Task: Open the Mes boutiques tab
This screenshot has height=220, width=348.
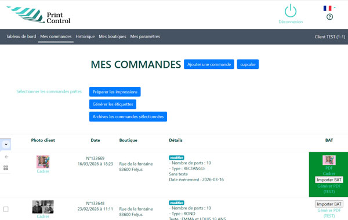Action: 113,36
